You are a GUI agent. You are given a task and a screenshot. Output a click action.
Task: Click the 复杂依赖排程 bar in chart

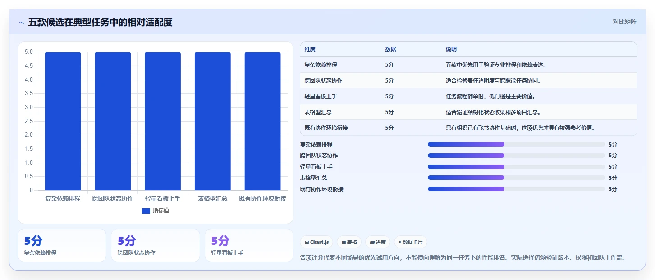[63, 121]
